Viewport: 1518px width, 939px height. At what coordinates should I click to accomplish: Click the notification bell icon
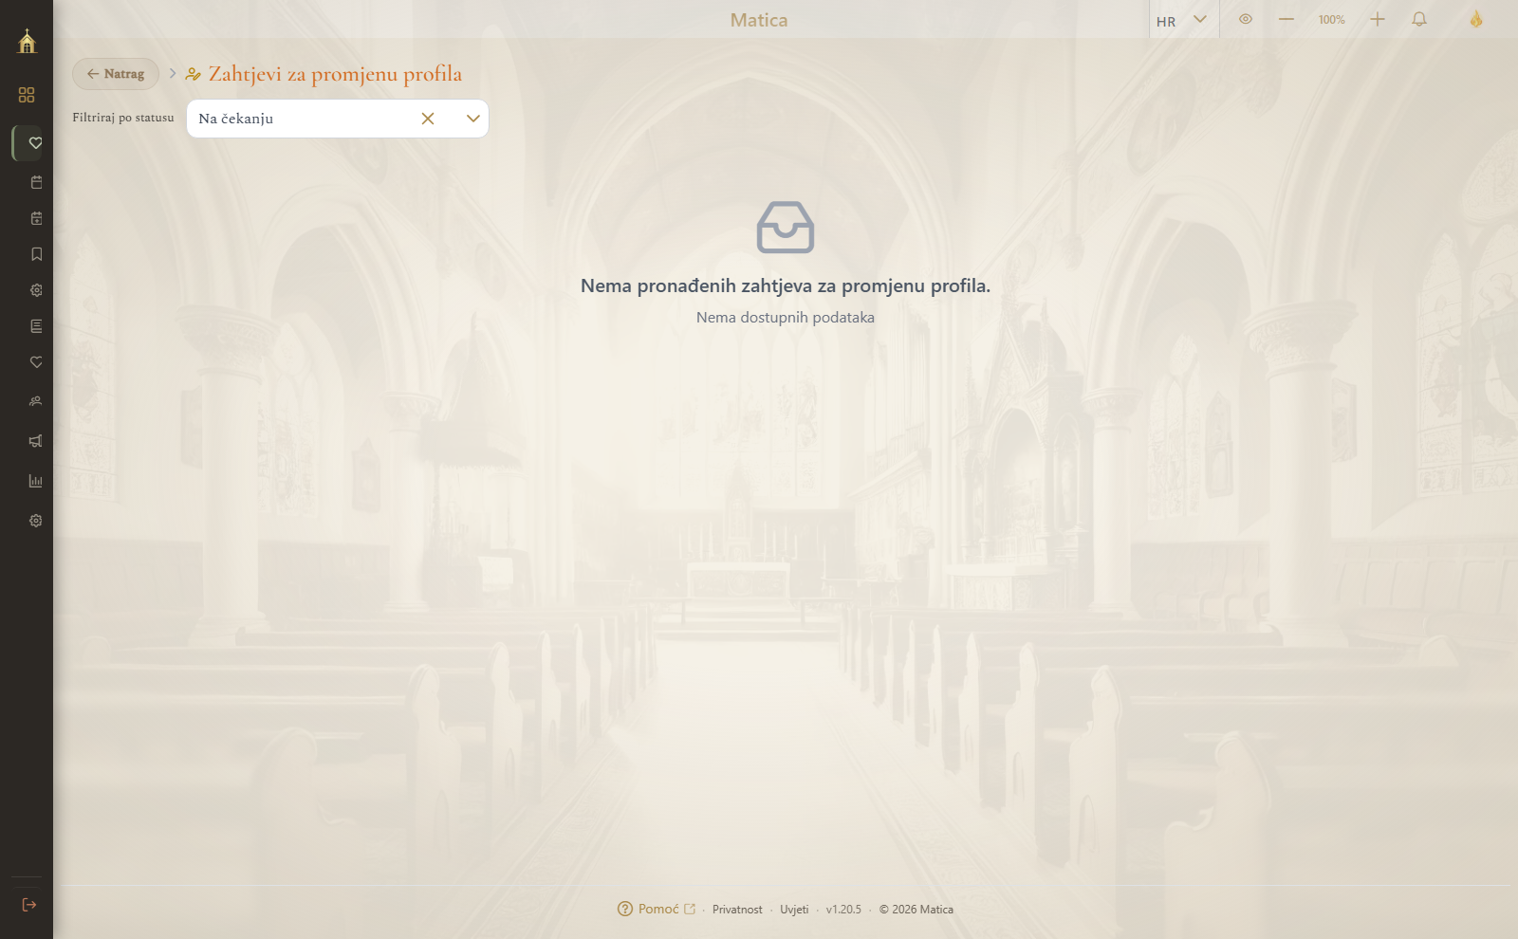(1419, 19)
